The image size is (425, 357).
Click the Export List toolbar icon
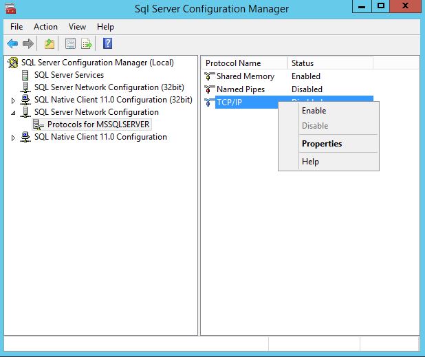[x=87, y=44]
